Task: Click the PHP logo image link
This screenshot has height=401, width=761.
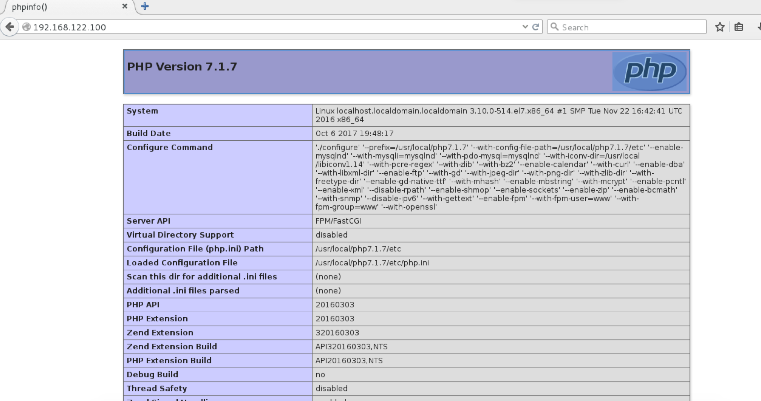Action: tap(649, 71)
